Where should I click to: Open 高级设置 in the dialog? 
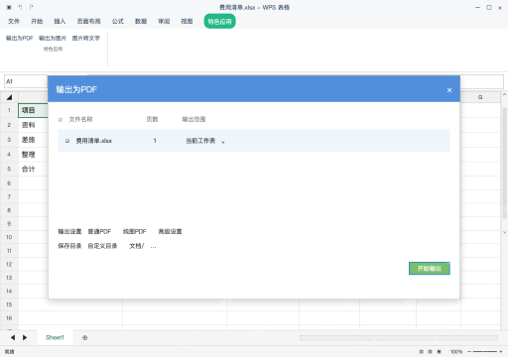[x=170, y=231]
